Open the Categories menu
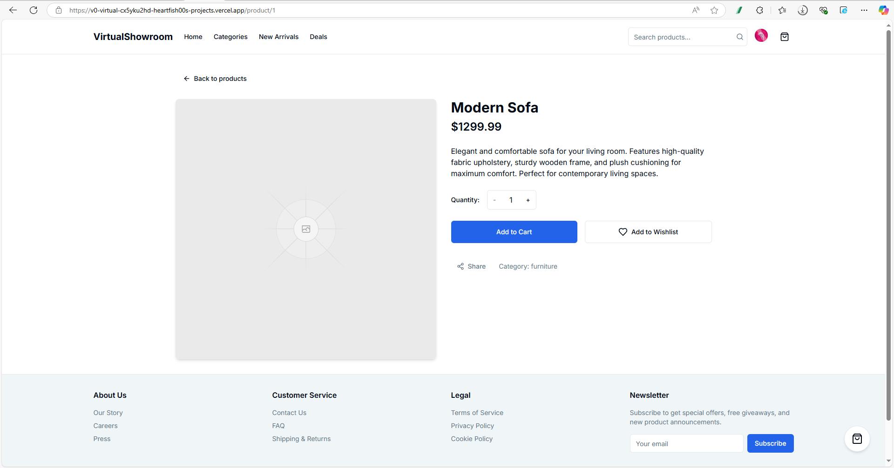Viewport: 894px width, 468px height. click(x=230, y=37)
